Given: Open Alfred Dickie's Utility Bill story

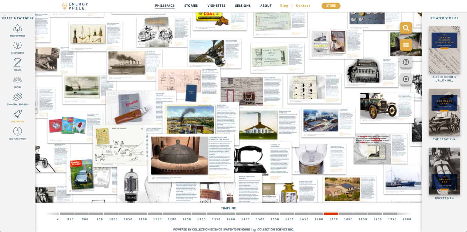Looking at the screenshot, I should (x=444, y=50).
